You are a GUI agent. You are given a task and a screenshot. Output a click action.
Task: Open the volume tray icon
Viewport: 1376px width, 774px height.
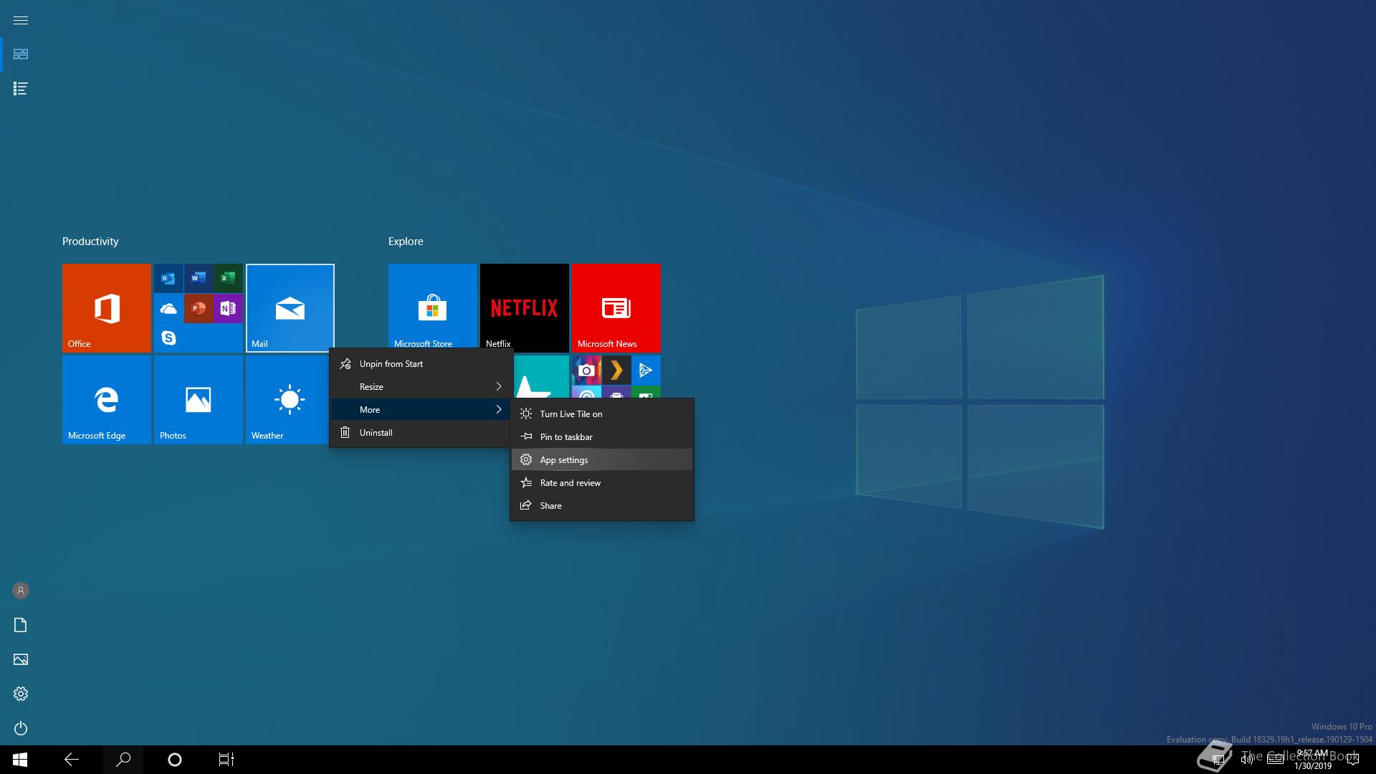tap(1247, 760)
